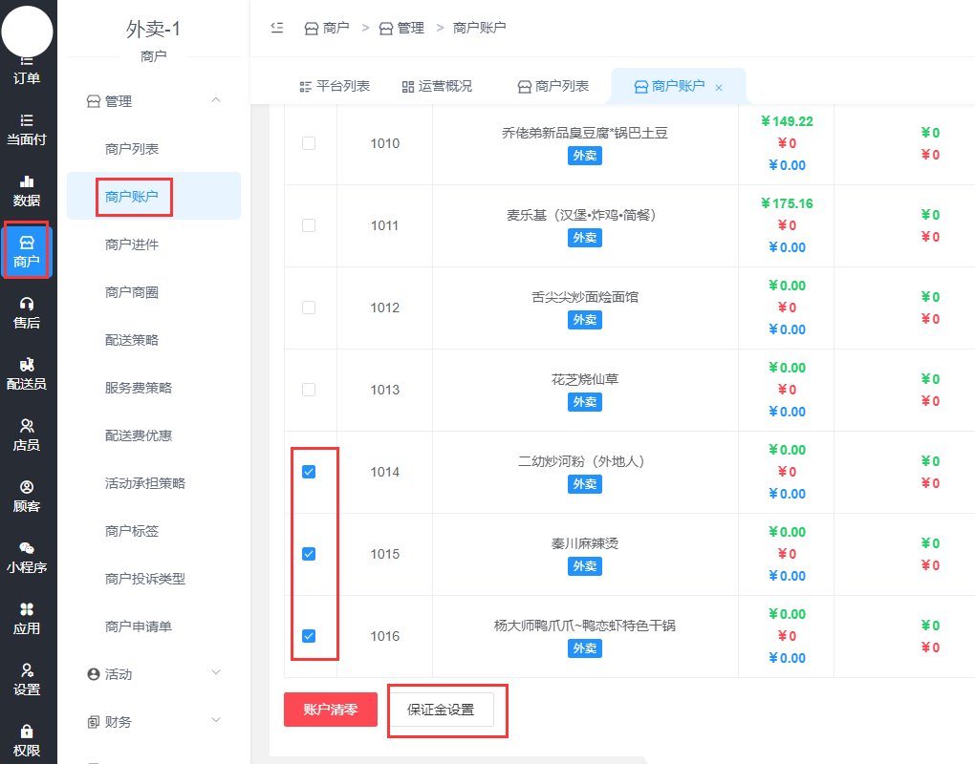
Task: Click the 外卖 tag under 麦乐基
Action: point(584,237)
